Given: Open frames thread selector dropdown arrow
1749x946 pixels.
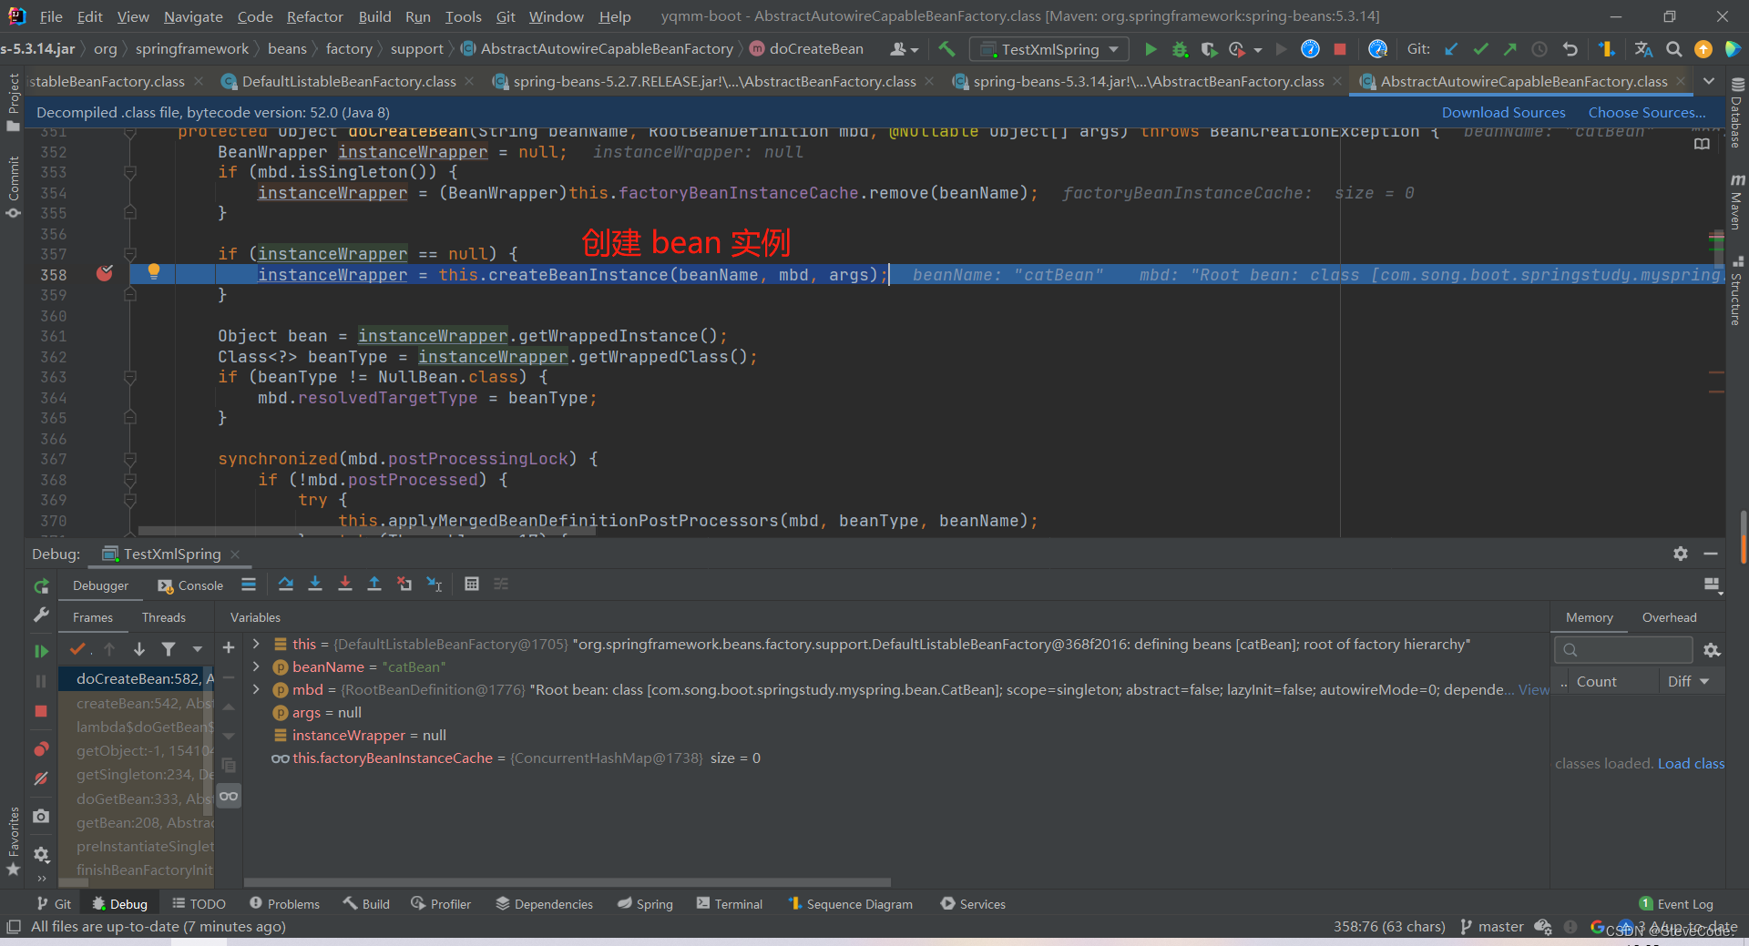Looking at the screenshot, I should pyautogui.click(x=197, y=649).
